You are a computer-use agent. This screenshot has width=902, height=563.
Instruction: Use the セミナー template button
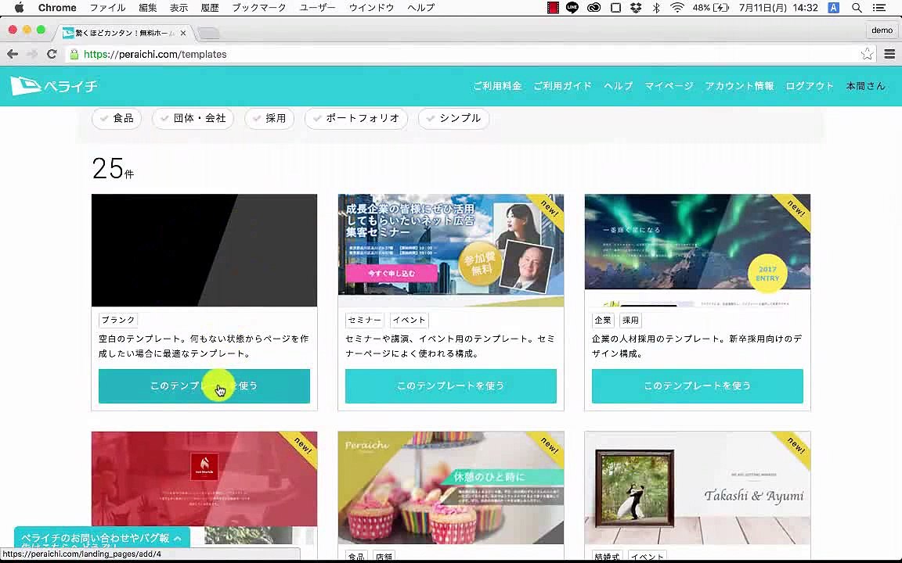coord(451,386)
